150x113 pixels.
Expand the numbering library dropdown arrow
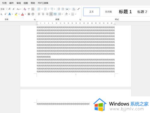point(48,9)
